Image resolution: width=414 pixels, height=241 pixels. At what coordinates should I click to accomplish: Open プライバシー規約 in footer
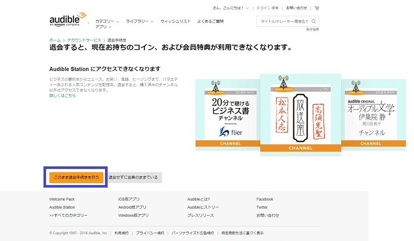150,233
